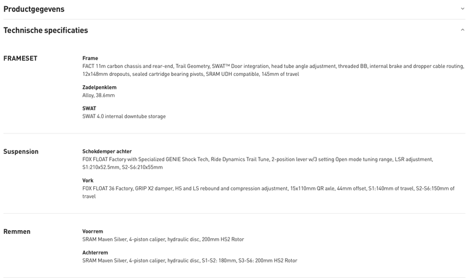Click the Vork spec label
Viewport: 472px width, 278px height.
[88, 180]
